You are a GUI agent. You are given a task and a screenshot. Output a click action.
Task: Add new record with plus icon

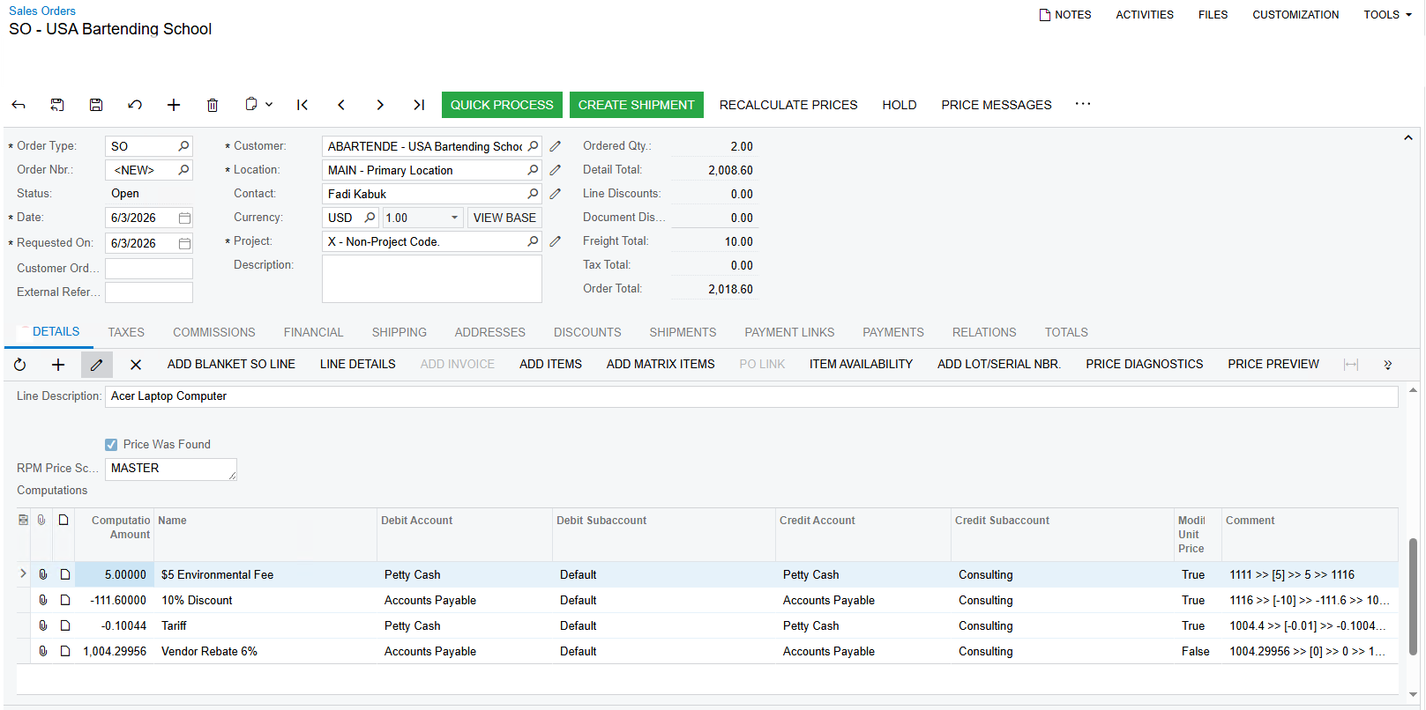(174, 105)
